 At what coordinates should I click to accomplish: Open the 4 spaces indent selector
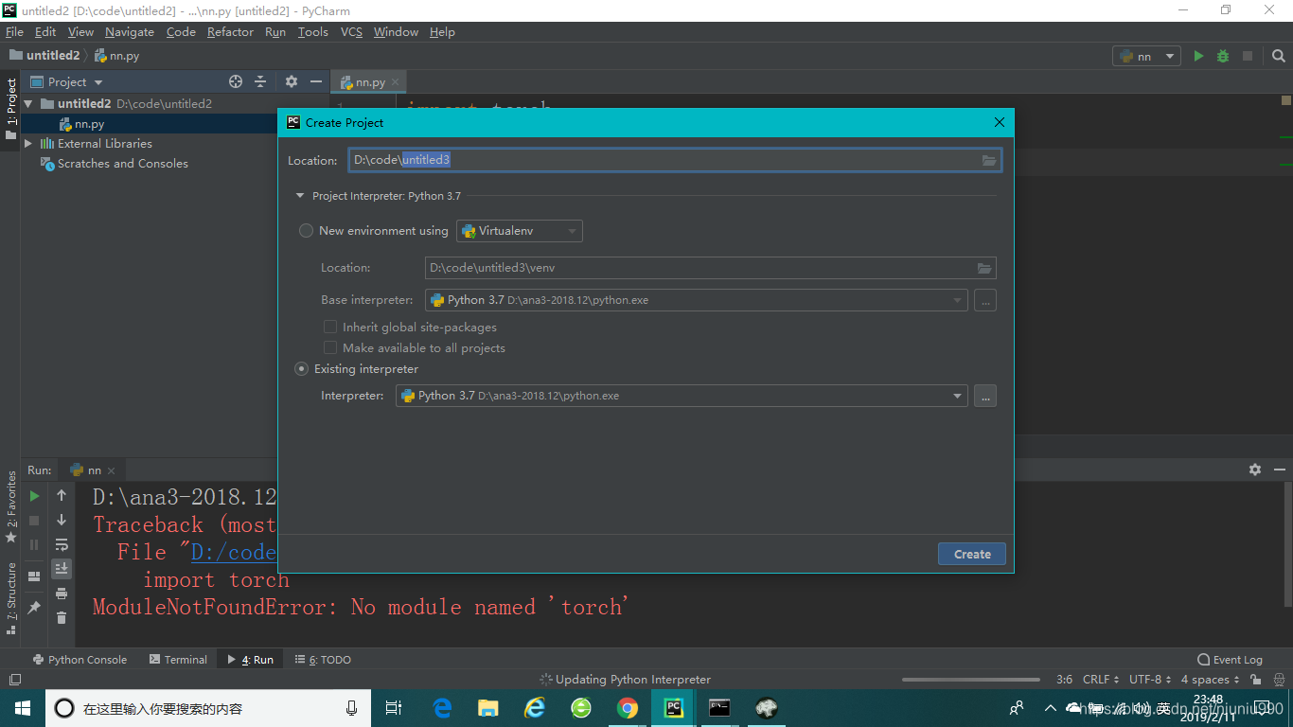1210,680
